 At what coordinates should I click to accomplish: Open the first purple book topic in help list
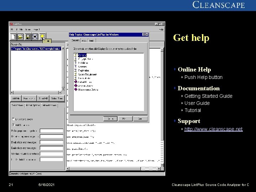pyautogui.click(x=85, y=82)
